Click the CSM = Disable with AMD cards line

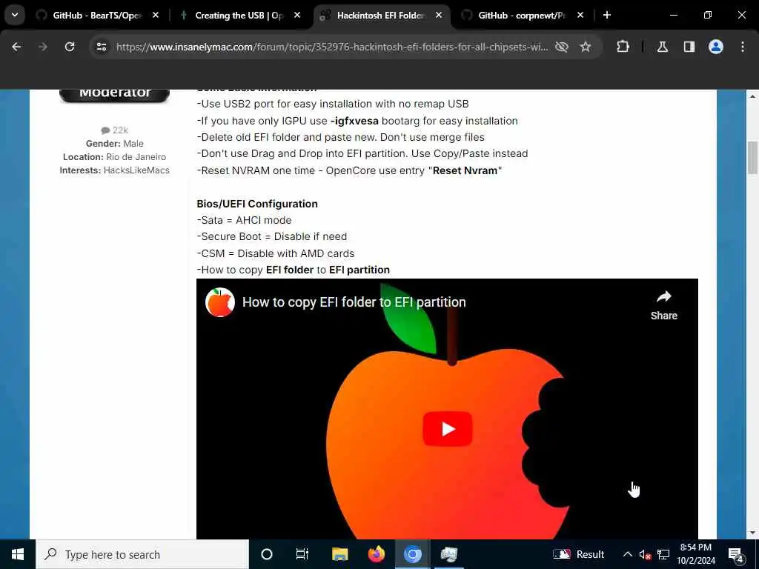276,253
